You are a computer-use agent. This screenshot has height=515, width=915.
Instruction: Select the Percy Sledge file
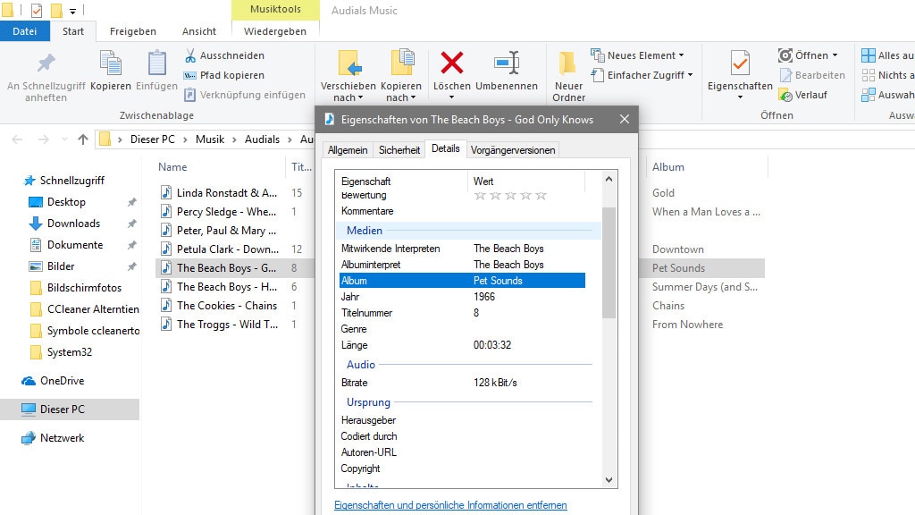[x=226, y=211]
